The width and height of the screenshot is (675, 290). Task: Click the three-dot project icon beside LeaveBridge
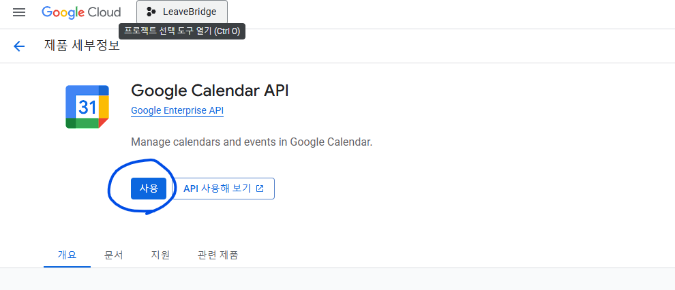(x=151, y=12)
